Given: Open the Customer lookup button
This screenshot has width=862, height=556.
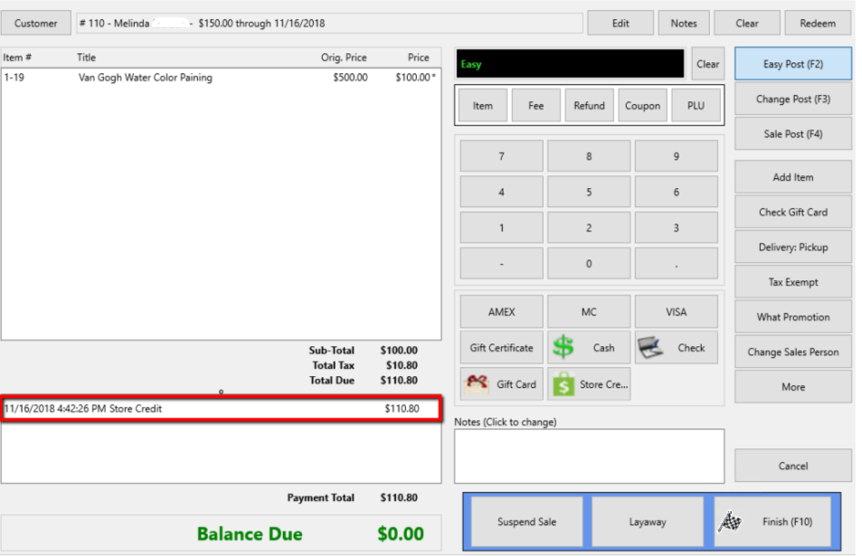Looking at the screenshot, I should pyautogui.click(x=36, y=24).
